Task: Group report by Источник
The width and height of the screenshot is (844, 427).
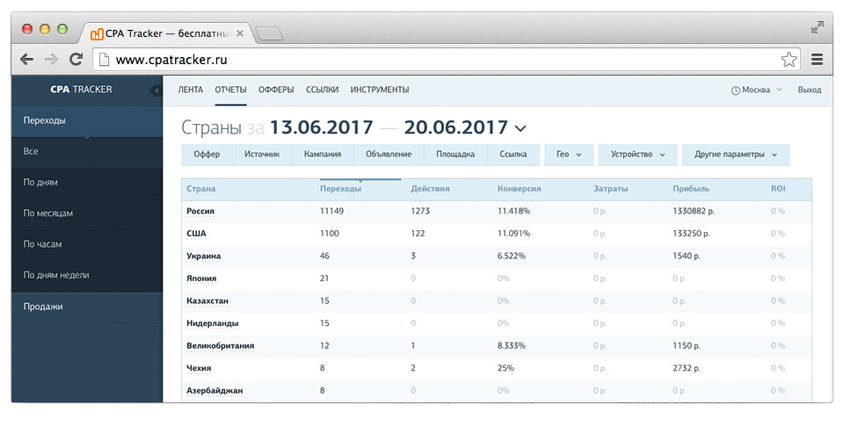Action: (262, 155)
